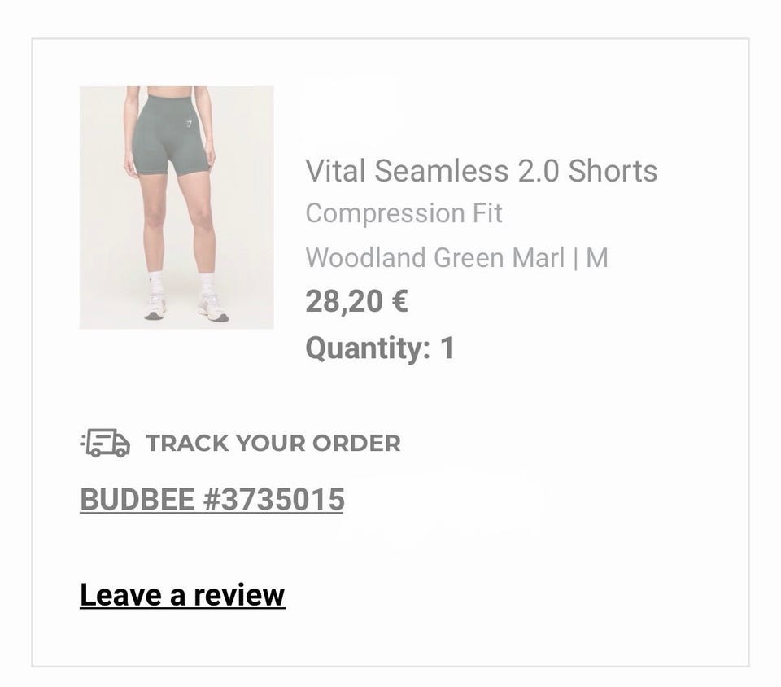Click the Leave a review link
Viewport: 781px width, 687px height.
(x=182, y=595)
